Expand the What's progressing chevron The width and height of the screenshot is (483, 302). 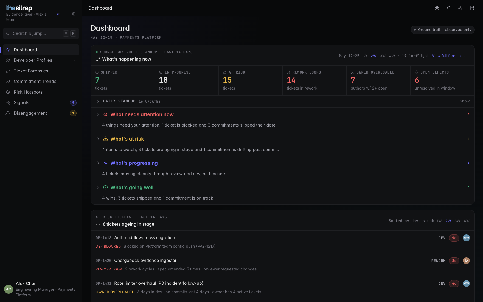tap(98, 163)
